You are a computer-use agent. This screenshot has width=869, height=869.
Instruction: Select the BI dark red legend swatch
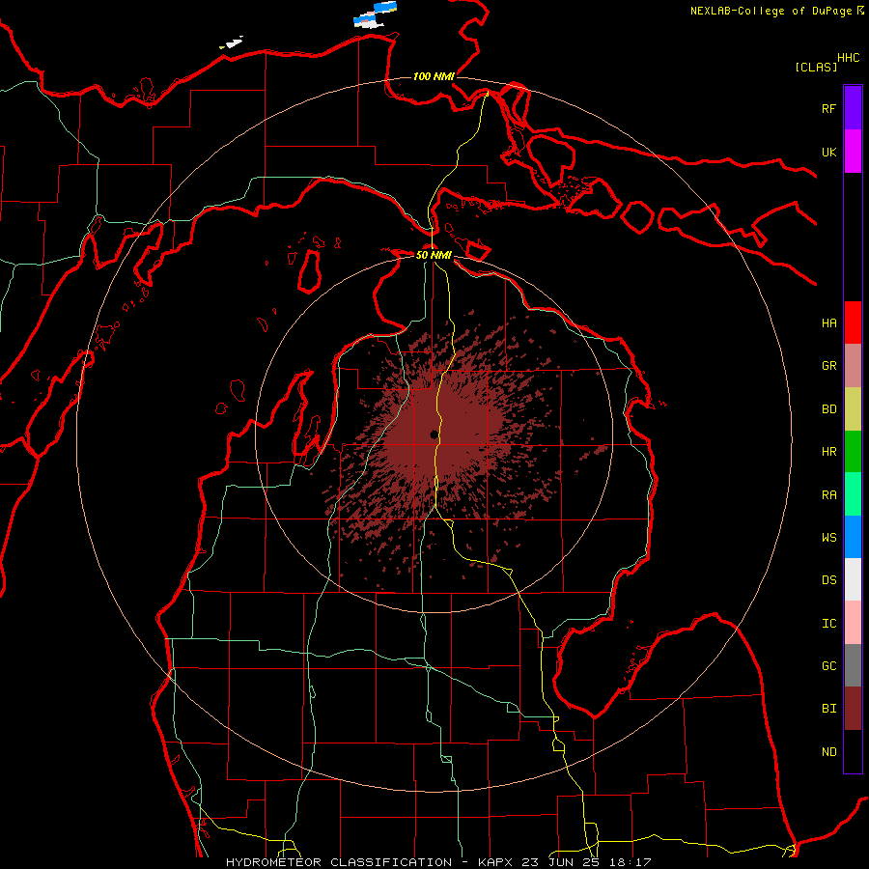point(853,709)
